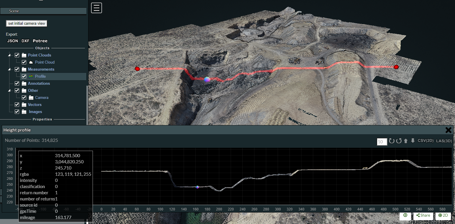The image size is (455, 224).
Task: Close the Height profile panel
Action: click(x=448, y=130)
